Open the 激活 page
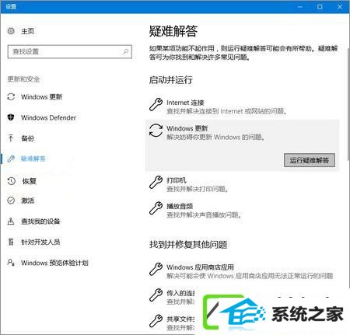The height and width of the screenshot is (335, 350). [x=27, y=201]
